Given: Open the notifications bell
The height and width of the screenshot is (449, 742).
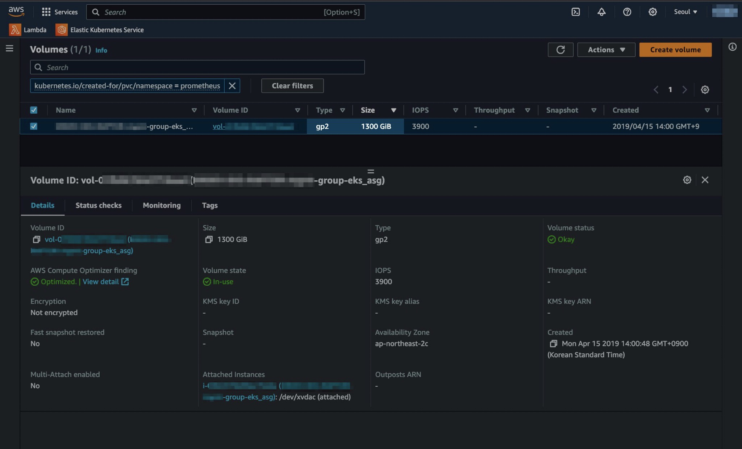Looking at the screenshot, I should 601,12.
